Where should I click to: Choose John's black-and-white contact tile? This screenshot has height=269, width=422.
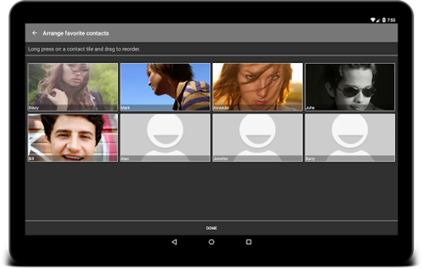point(350,87)
